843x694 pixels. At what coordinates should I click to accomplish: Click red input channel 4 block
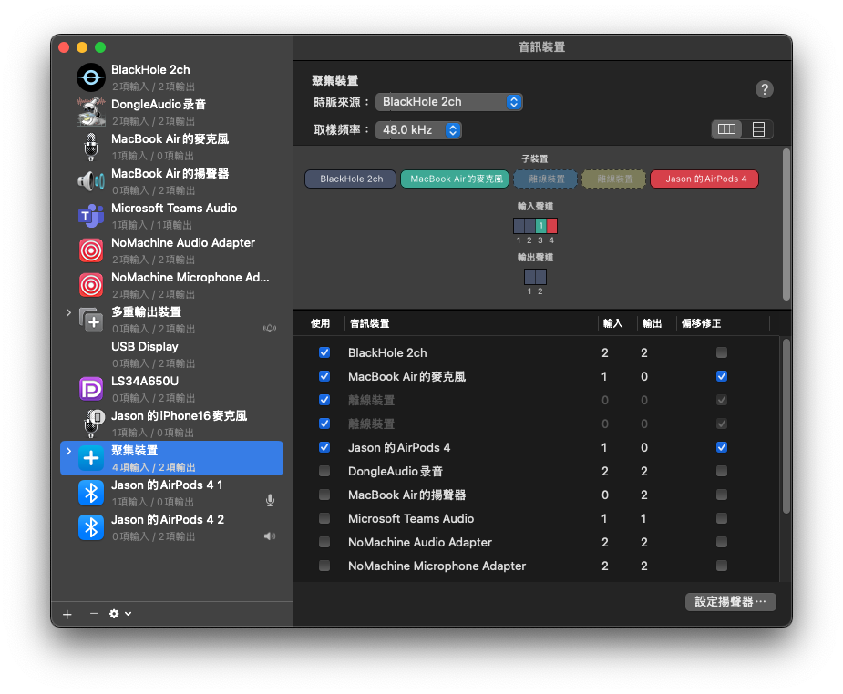pos(551,226)
